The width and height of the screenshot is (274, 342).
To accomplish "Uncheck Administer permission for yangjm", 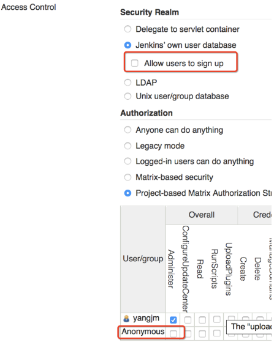I will point(173,320).
